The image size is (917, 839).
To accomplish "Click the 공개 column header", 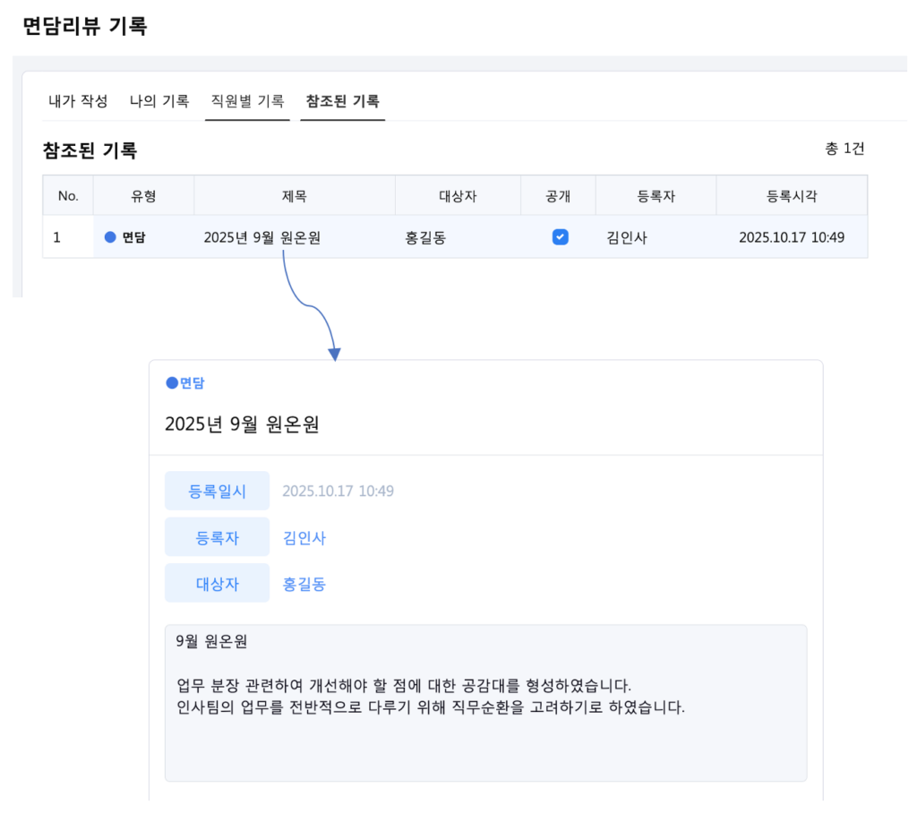I will [x=558, y=195].
